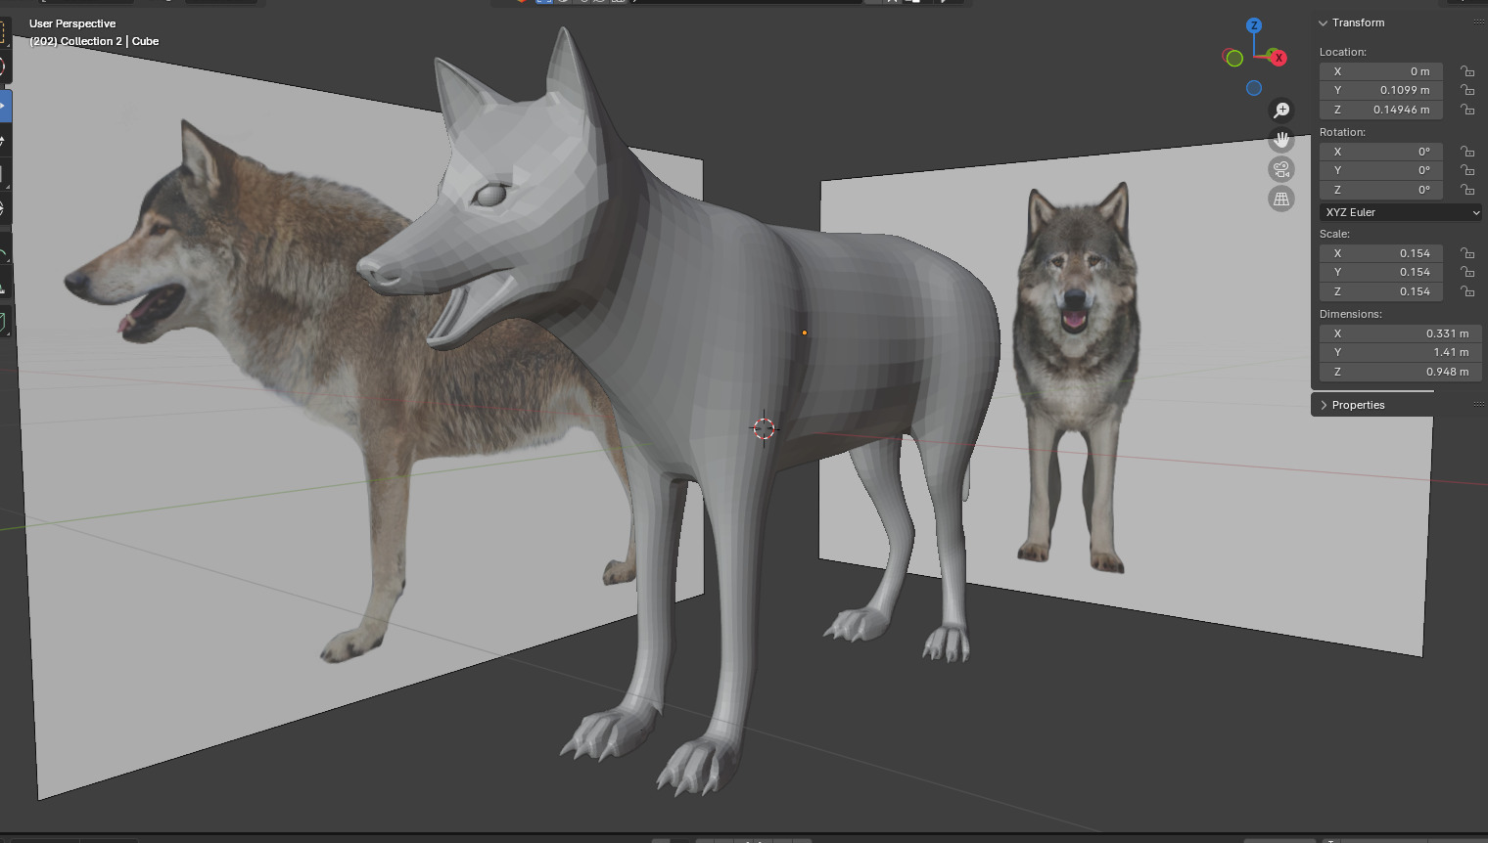1488x843 pixels.
Task: Toggle lock for Rotation Z
Action: (1467, 190)
